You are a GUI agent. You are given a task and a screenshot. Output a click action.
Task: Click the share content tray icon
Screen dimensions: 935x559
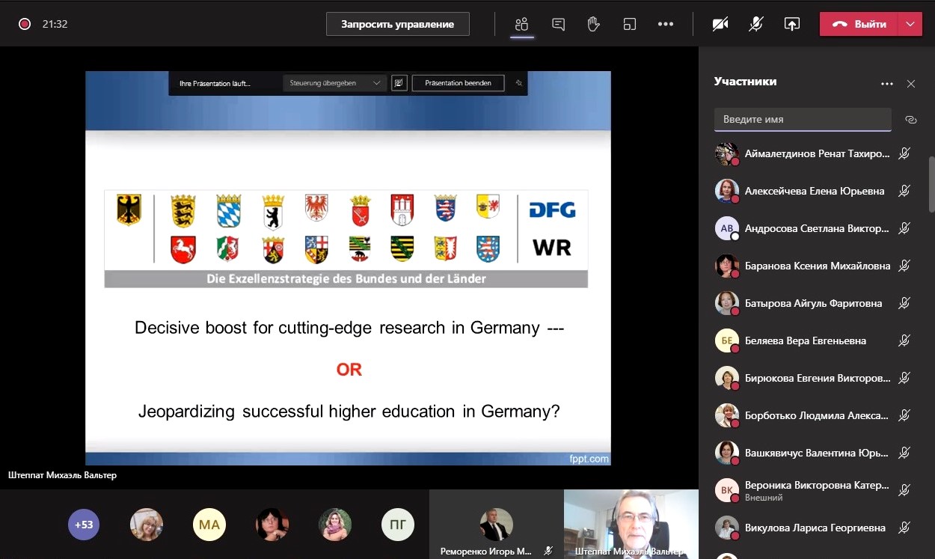pos(792,24)
